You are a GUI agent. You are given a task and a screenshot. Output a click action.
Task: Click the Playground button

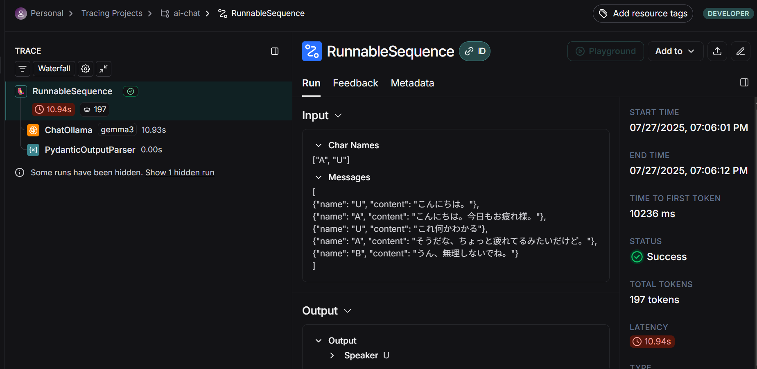click(606, 51)
